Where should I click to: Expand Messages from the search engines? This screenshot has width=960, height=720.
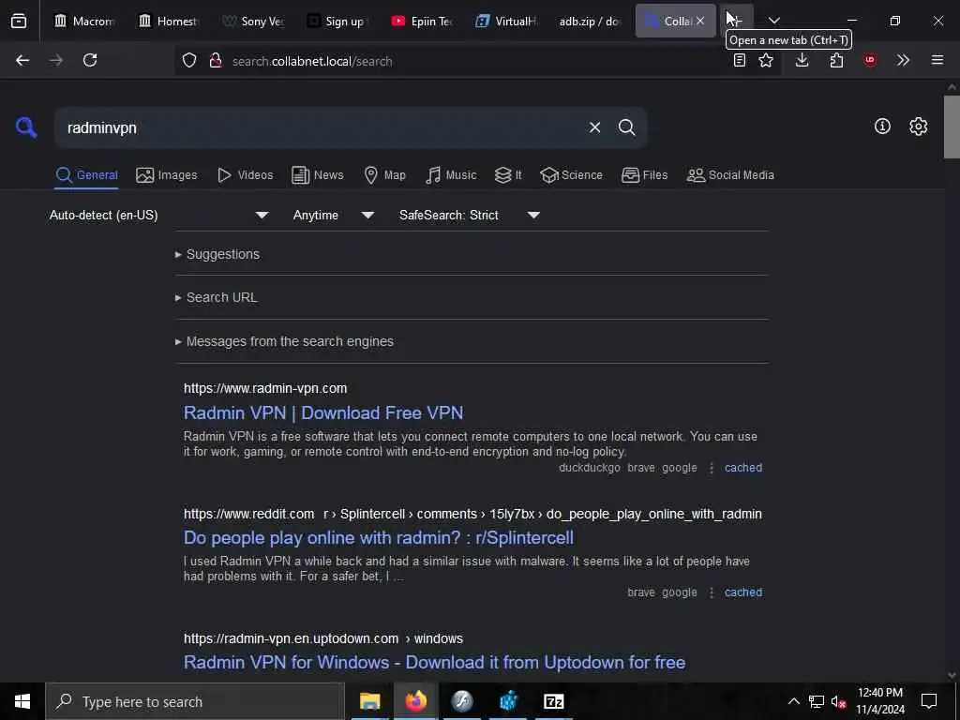(284, 341)
